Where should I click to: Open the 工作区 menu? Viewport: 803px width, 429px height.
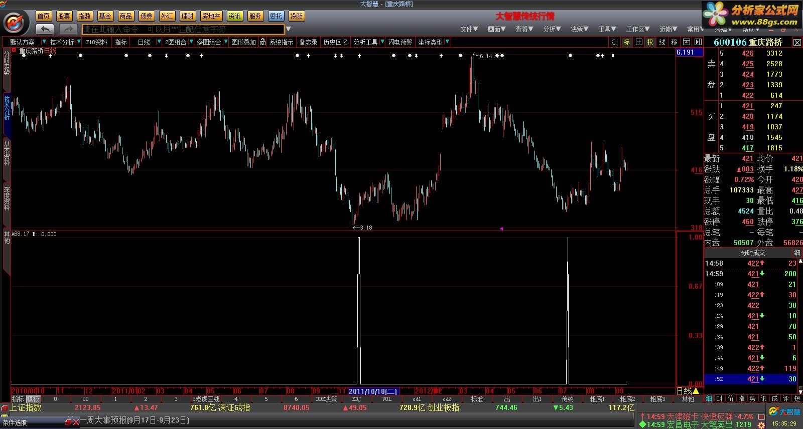(x=638, y=29)
